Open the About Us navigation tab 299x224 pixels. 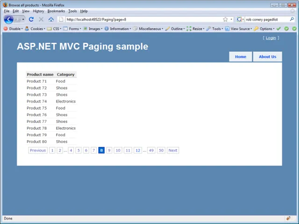(267, 56)
